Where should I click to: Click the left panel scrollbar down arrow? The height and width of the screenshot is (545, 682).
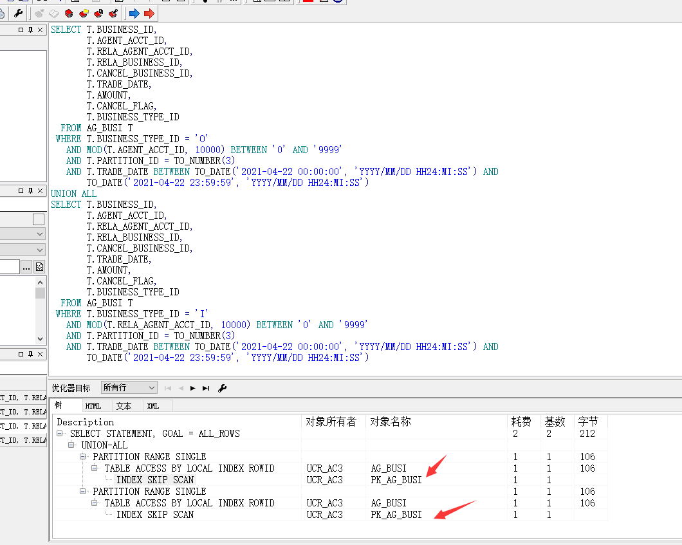[40, 339]
